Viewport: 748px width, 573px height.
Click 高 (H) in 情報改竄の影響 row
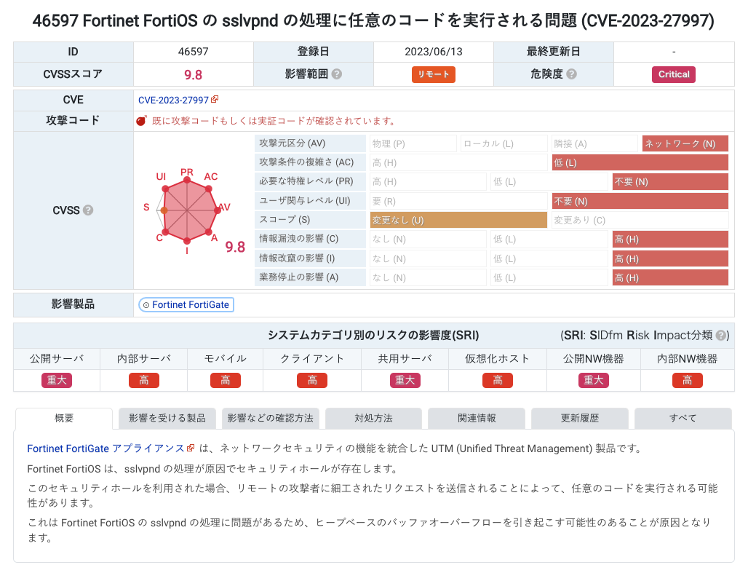pos(670,258)
